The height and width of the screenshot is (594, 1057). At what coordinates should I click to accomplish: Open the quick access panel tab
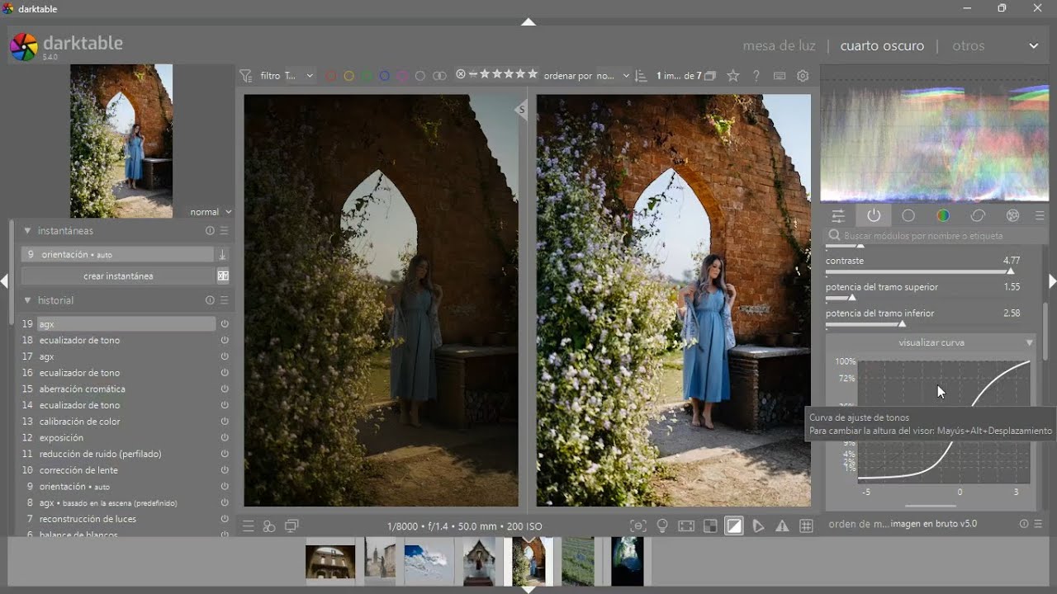tap(838, 216)
